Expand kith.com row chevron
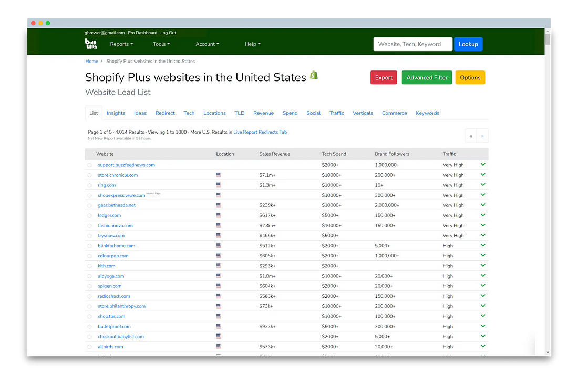The image size is (578, 374). click(x=483, y=265)
